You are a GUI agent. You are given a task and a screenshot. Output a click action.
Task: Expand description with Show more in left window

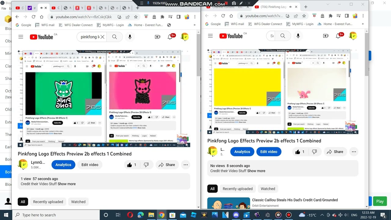coord(67,184)
